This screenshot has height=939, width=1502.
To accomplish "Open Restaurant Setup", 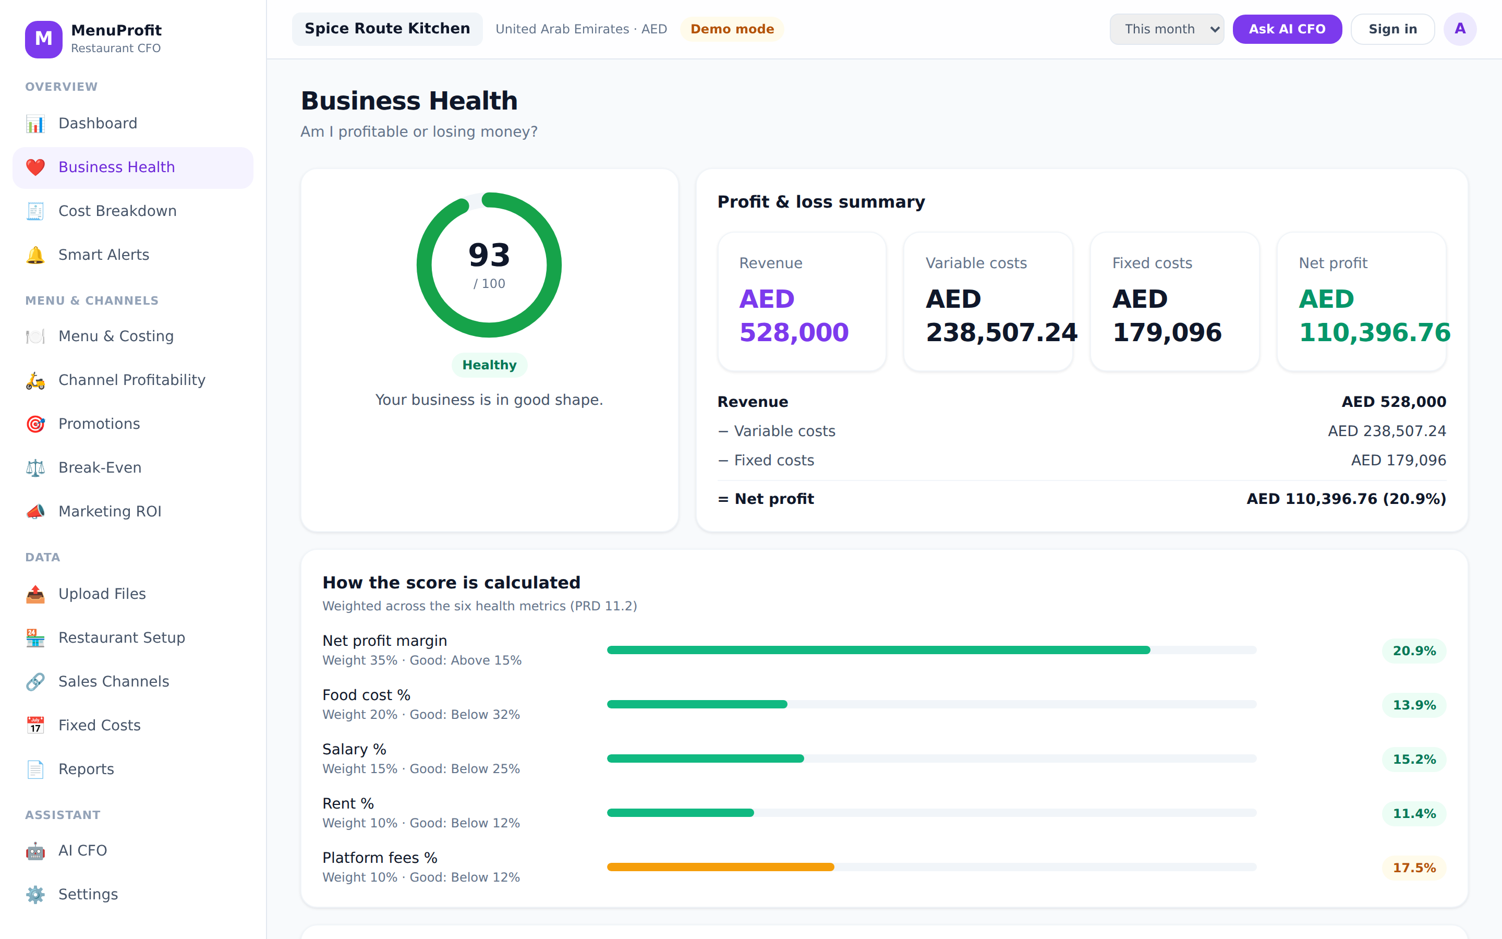I will click(133, 638).
